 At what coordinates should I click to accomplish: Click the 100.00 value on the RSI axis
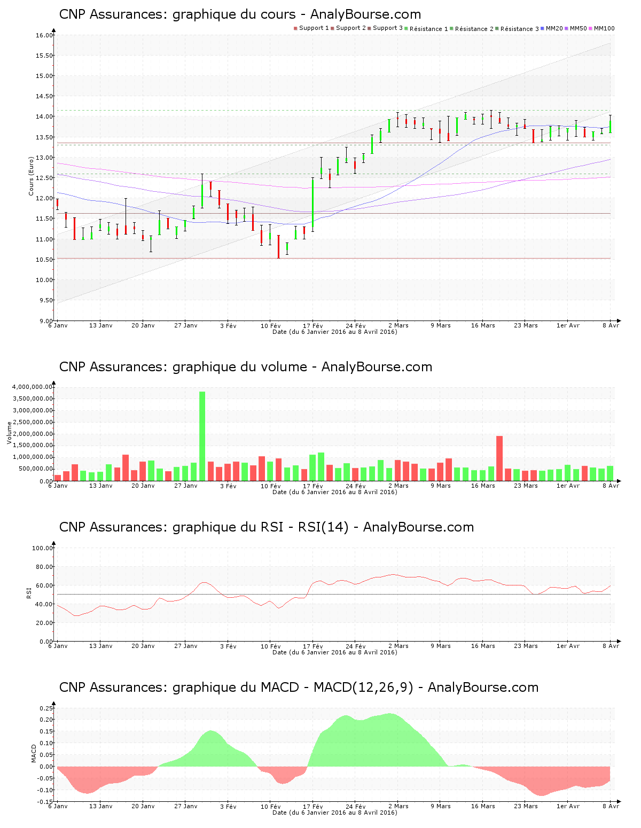[43, 548]
